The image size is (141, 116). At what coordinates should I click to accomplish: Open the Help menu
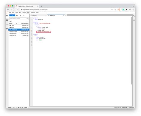37,13
